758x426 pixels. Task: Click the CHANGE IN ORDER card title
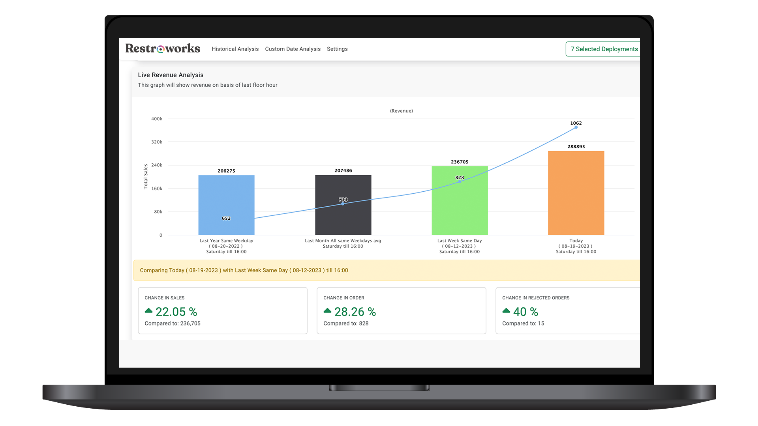pos(343,298)
